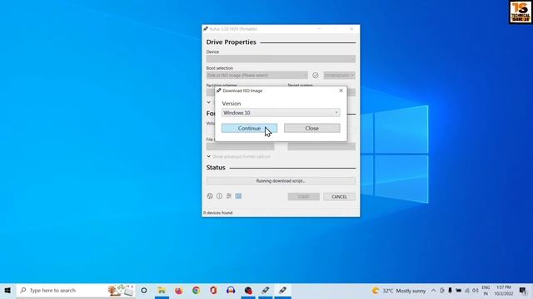Open the network tray icon
This screenshot has width=533, height=299.
[x=467, y=291]
